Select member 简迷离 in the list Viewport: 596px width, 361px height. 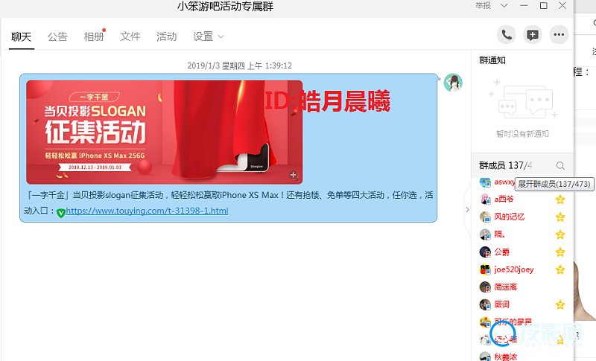tap(506, 287)
